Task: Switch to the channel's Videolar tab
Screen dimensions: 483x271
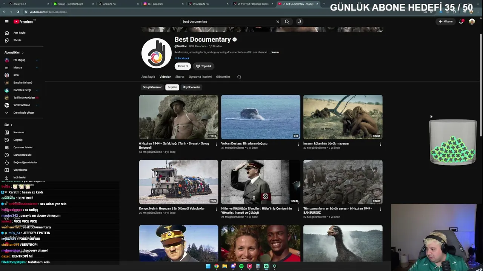Action: click(x=165, y=77)
